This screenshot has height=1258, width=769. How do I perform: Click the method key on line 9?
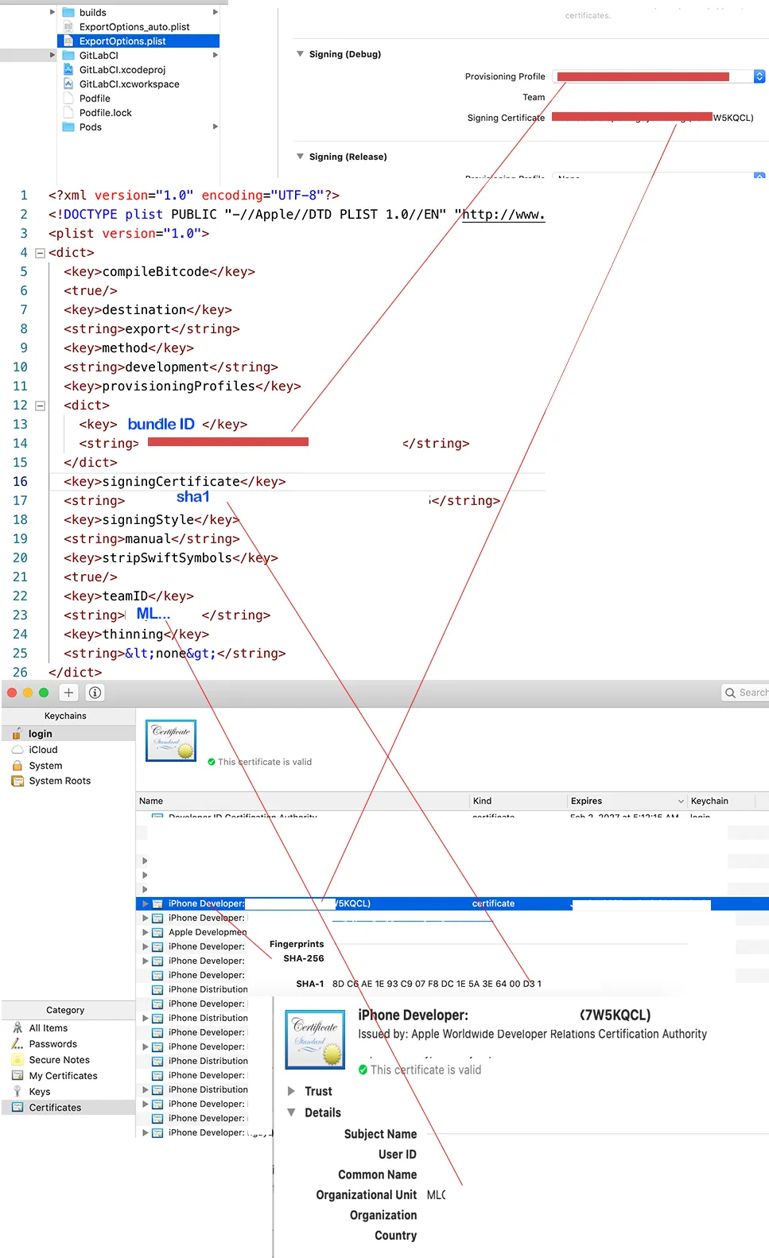pyautogui.click(x=129, y=348)
